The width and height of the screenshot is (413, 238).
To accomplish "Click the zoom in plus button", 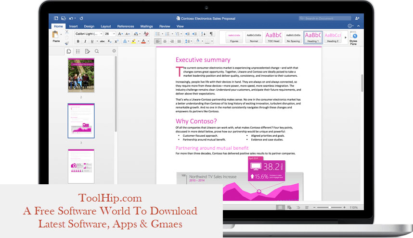I will 344,207.
